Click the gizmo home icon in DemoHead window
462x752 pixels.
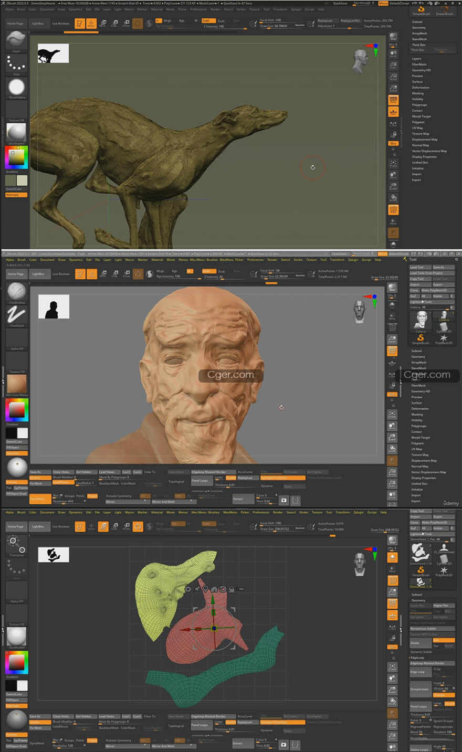pyautogui.click(x=214, y=589)
